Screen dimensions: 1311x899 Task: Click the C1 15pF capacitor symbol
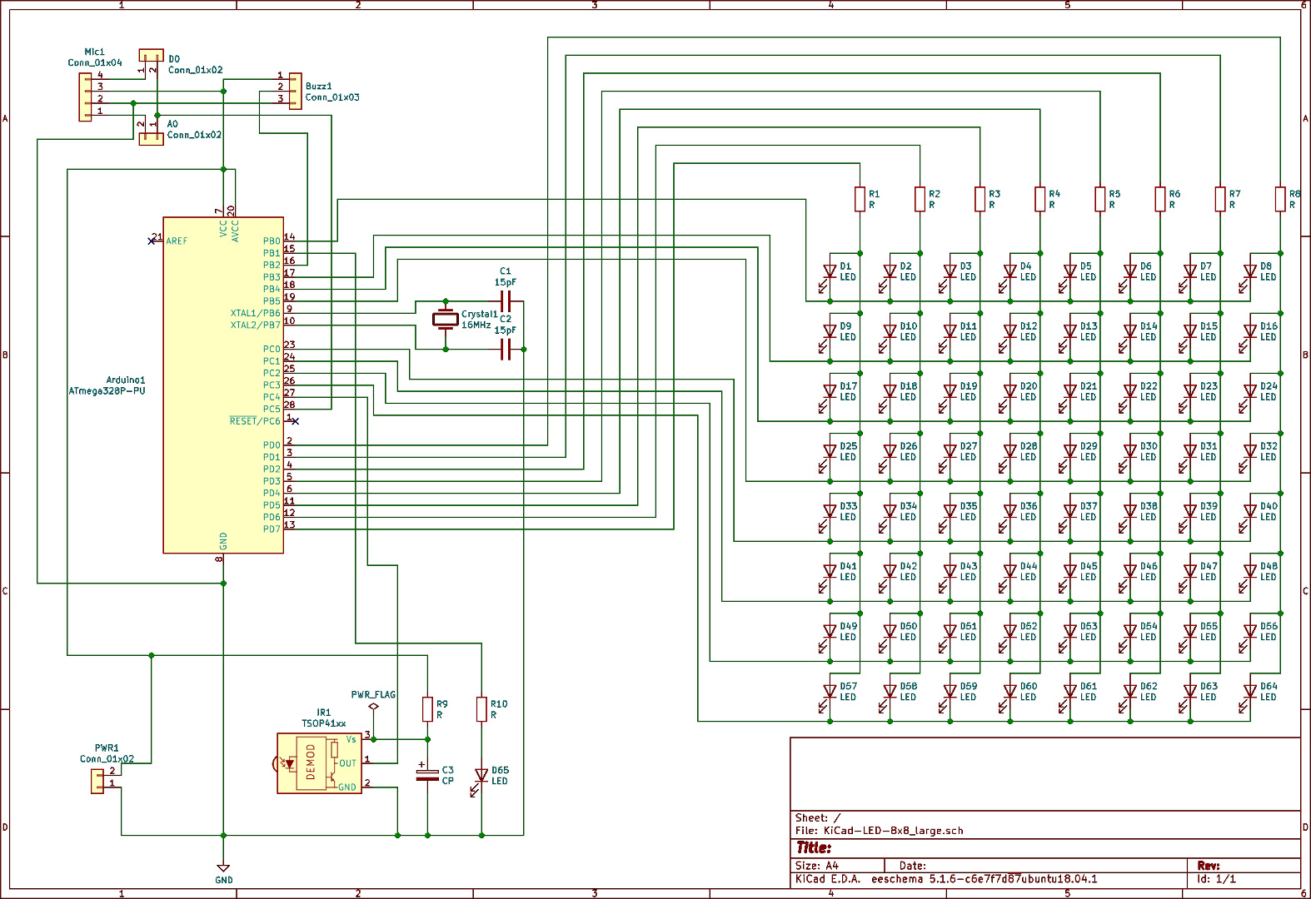[x=505, y=301]
